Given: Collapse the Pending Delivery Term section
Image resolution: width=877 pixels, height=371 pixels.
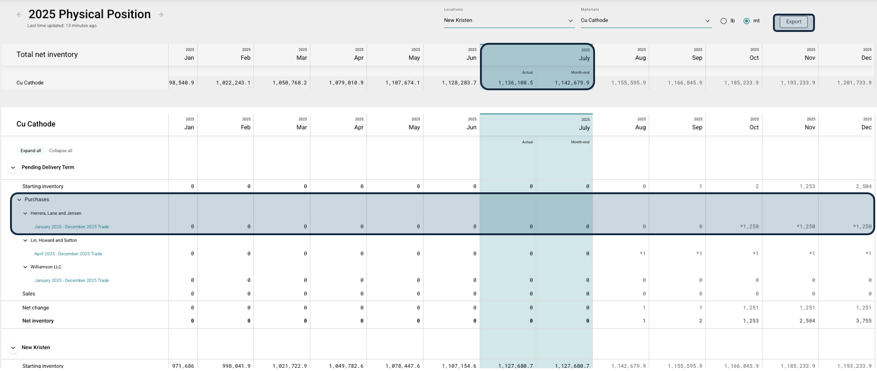Looking at the screenshot, I should 13,168.
